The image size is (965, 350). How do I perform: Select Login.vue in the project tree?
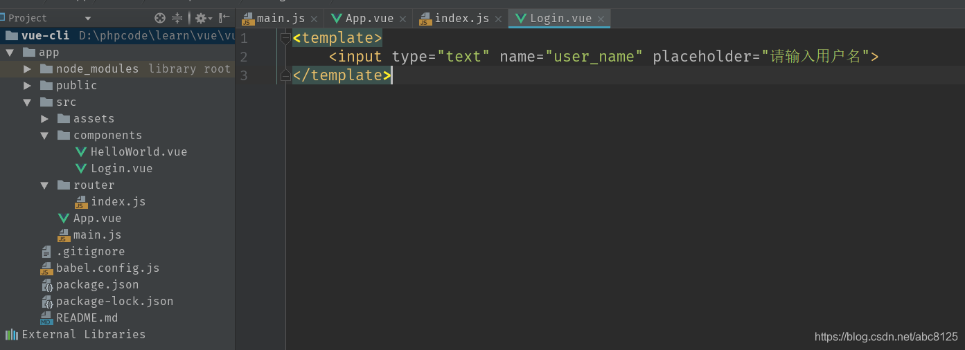pos(121,168)
